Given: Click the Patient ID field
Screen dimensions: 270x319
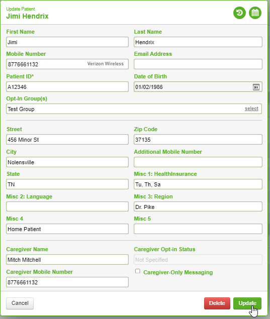Looking at the screenshot, I should coord(67,87).
